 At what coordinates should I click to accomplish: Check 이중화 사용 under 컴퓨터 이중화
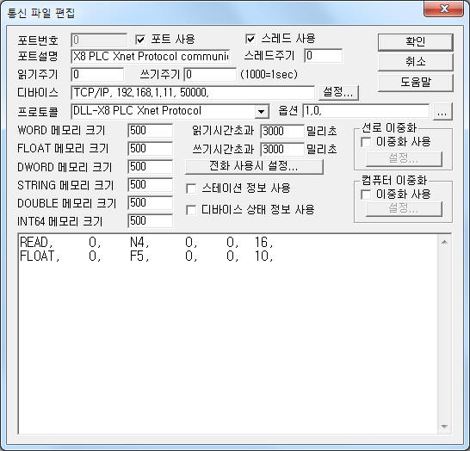366,195
